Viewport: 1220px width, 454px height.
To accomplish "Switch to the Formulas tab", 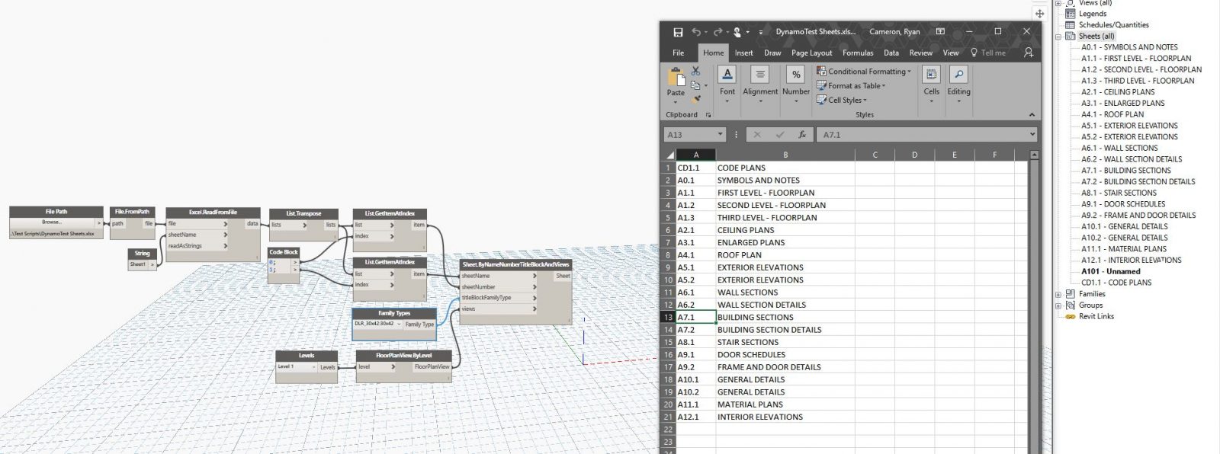I will [x=858, y=53].
